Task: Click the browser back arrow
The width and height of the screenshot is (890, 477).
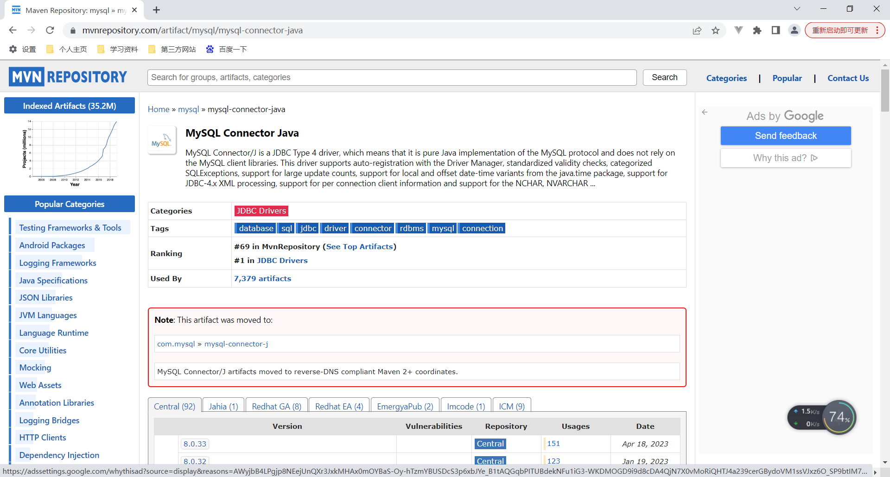Action: [13, 30]
